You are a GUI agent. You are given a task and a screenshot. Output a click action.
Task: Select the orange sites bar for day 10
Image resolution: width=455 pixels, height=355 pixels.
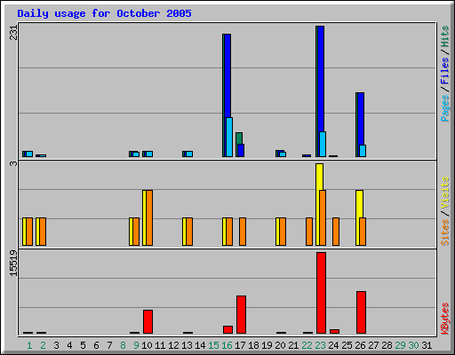point(149,217)
